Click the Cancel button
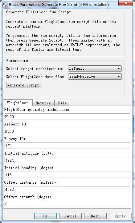 (x=70, y=216)
